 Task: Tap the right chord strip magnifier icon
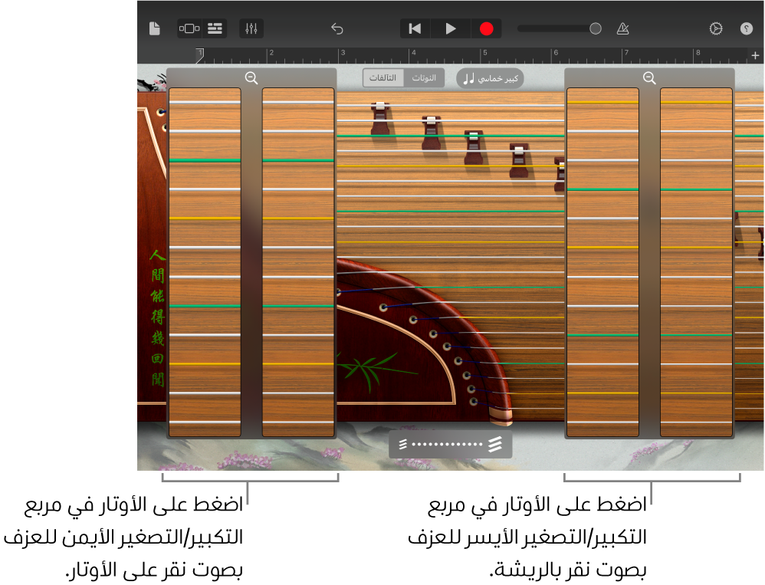click(x=649, y=77)
